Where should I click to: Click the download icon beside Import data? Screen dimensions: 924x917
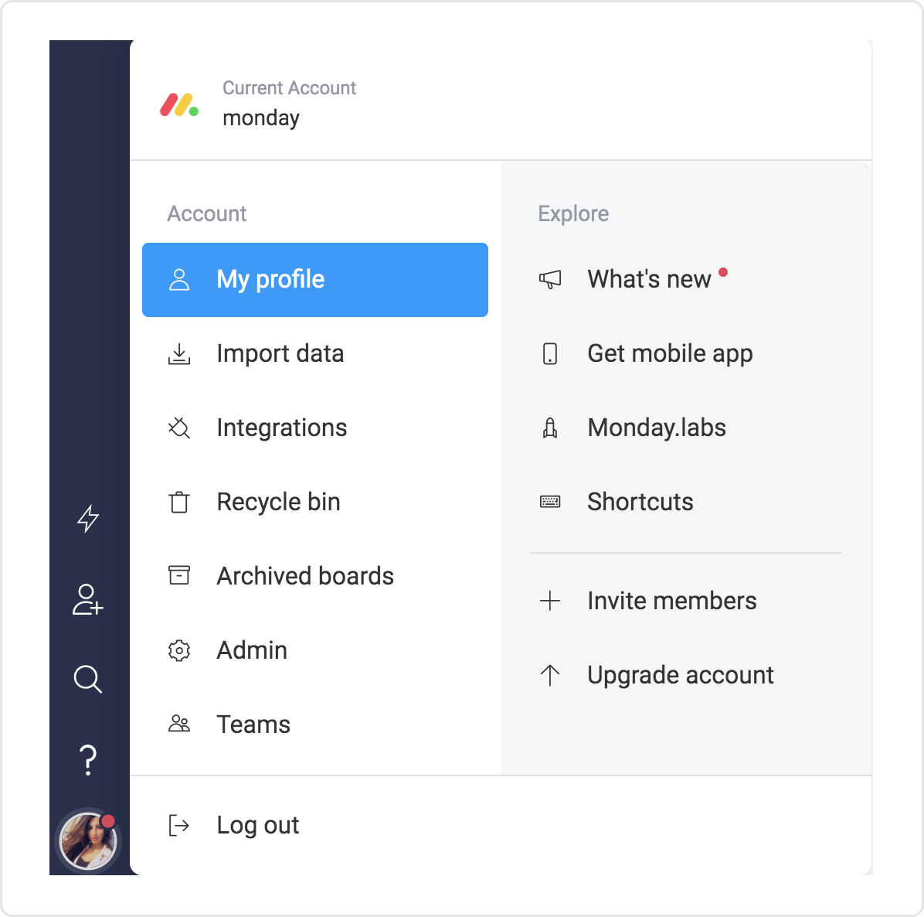coord(179,354)
